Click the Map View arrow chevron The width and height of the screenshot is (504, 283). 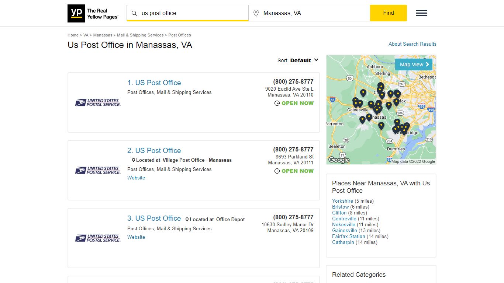[428, 64]
